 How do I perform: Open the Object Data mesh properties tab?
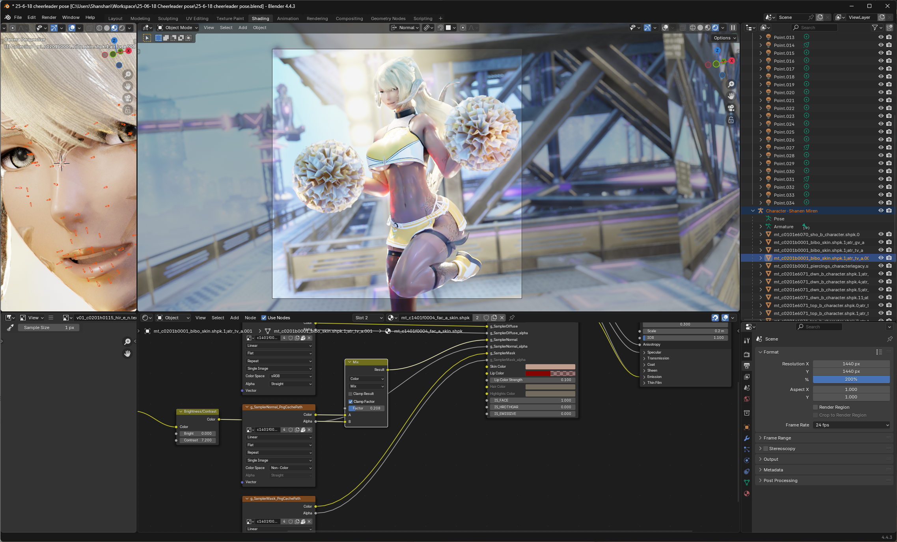746,482
